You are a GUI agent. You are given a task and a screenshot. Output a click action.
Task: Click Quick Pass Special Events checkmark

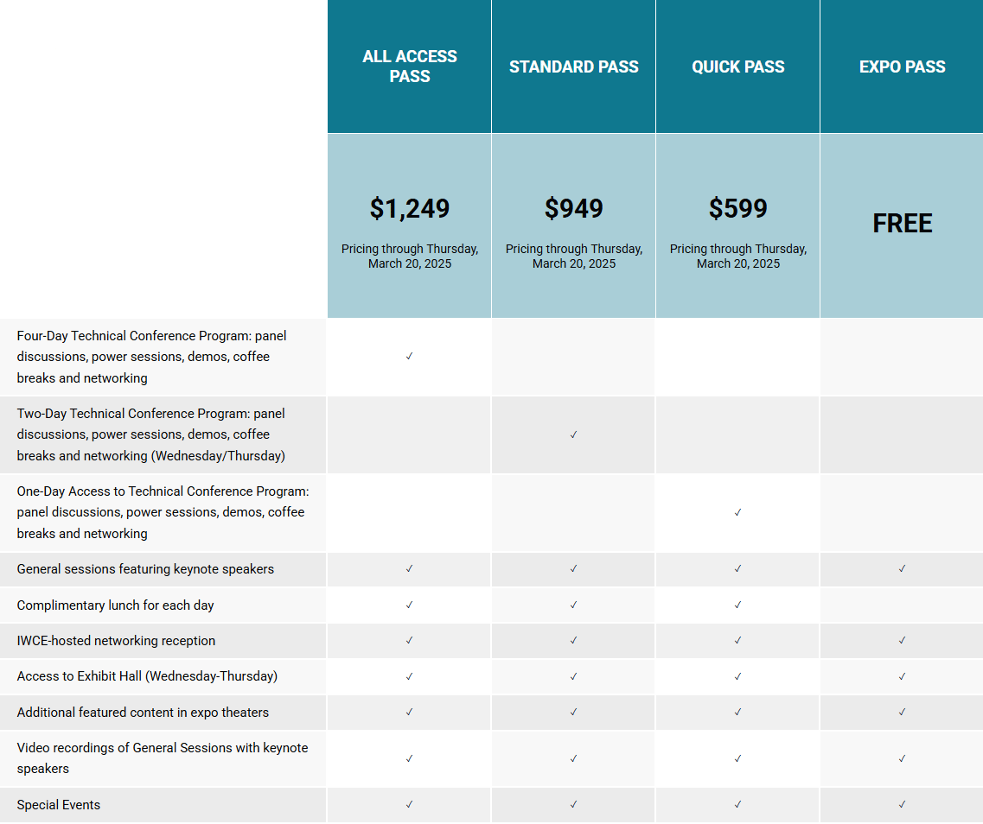click(x=737, y=804)
